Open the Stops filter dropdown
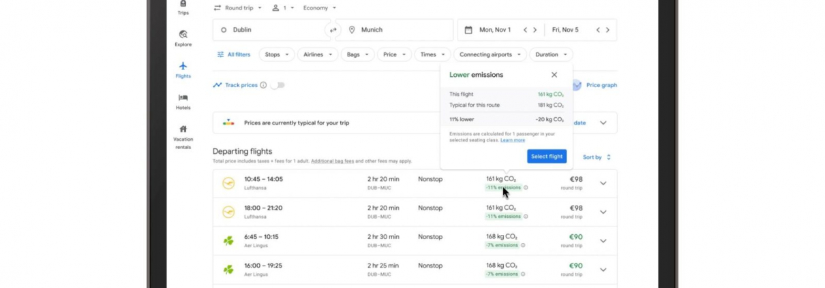Screen dimensions: 825x288 click(276, 54)
